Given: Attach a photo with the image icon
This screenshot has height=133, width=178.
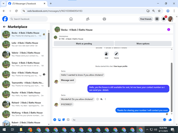Looking at the screenshot, I should tap(59, 120).
